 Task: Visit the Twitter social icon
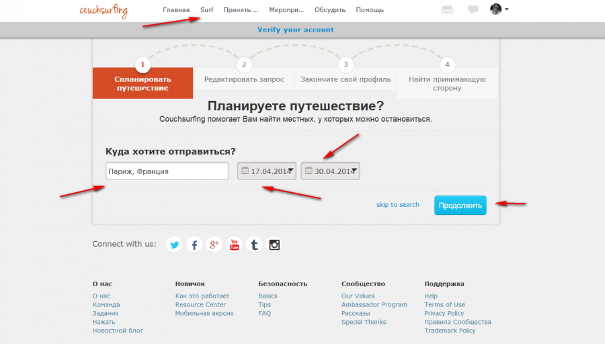(x=174, y=245)
